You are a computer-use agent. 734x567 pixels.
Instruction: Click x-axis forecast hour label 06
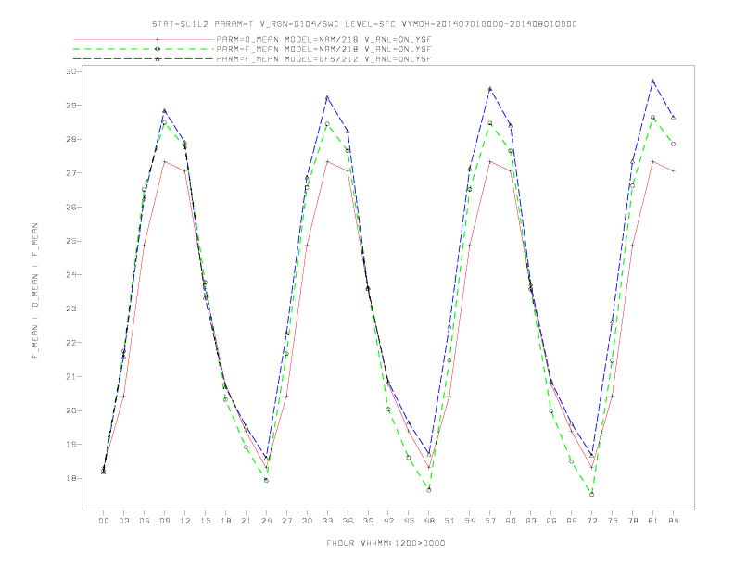(x=145, y=521)
